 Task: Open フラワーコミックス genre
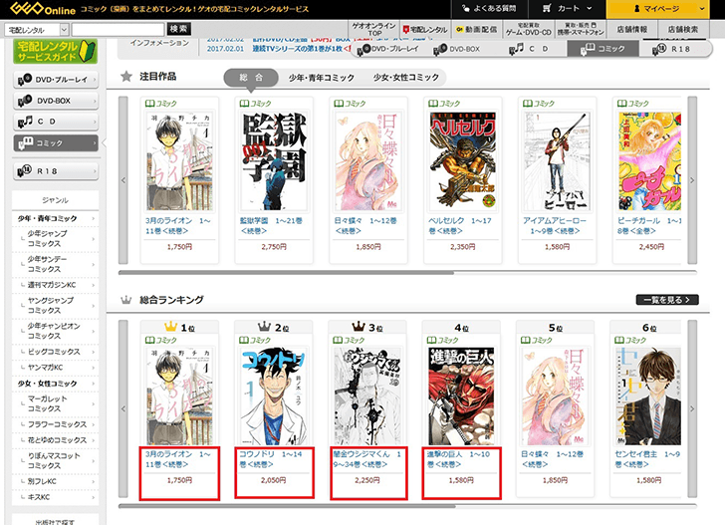coord(55,424)
